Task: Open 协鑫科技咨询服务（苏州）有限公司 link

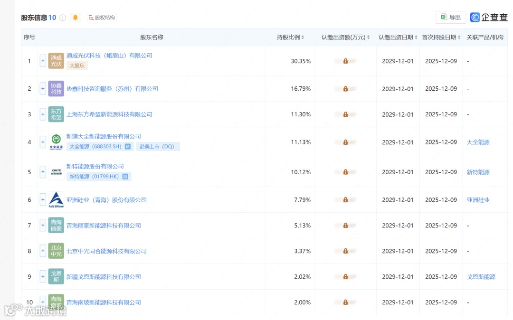Action: pyautogui.click(x=112, y=89)
